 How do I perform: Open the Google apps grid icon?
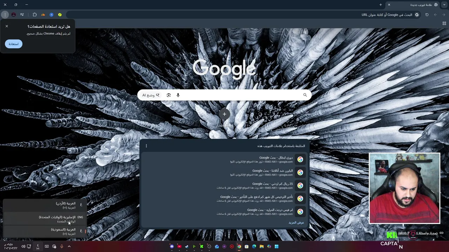(444, 23)
